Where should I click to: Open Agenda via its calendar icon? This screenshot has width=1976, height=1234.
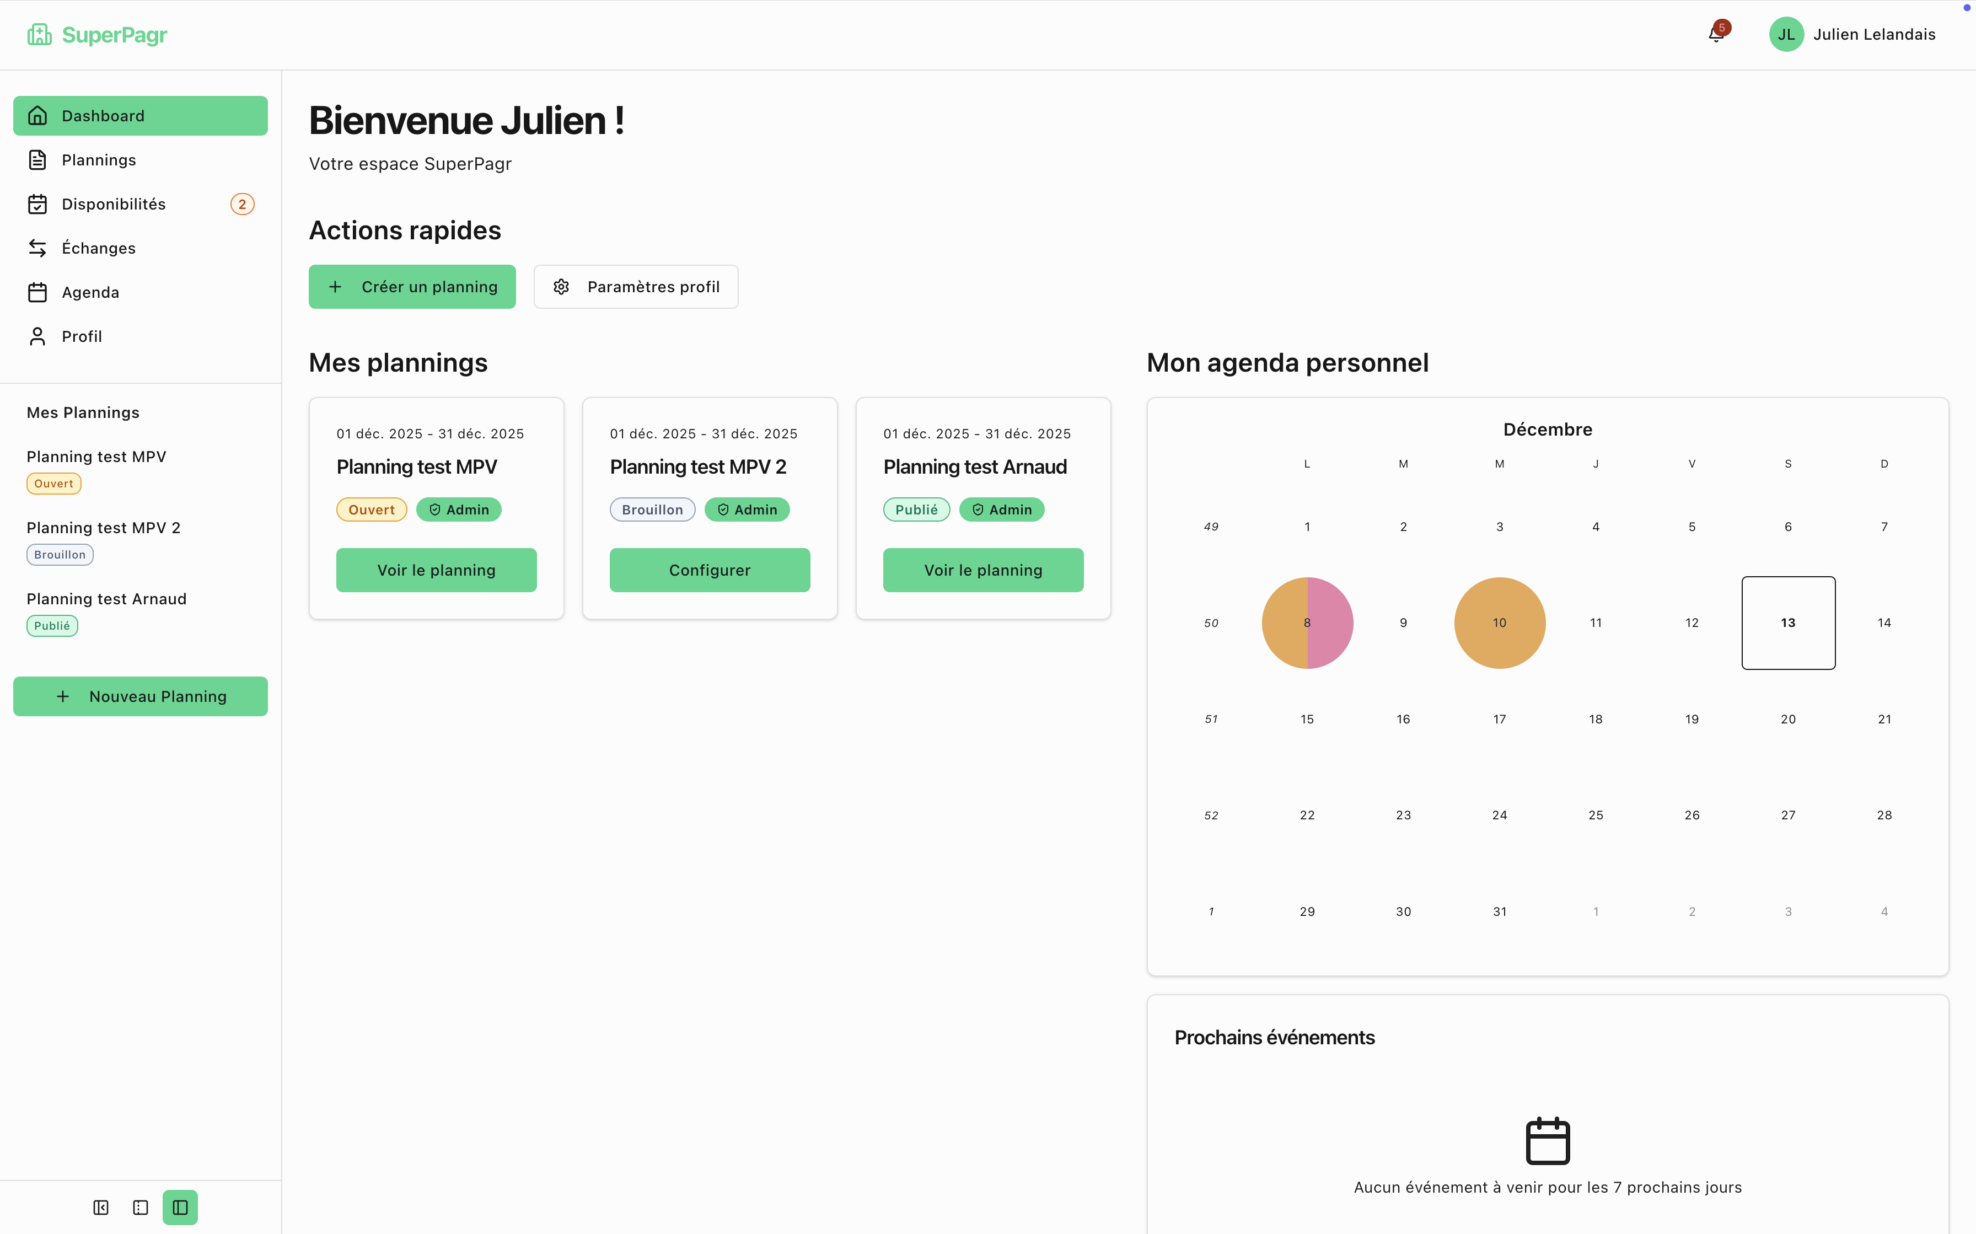37,291
